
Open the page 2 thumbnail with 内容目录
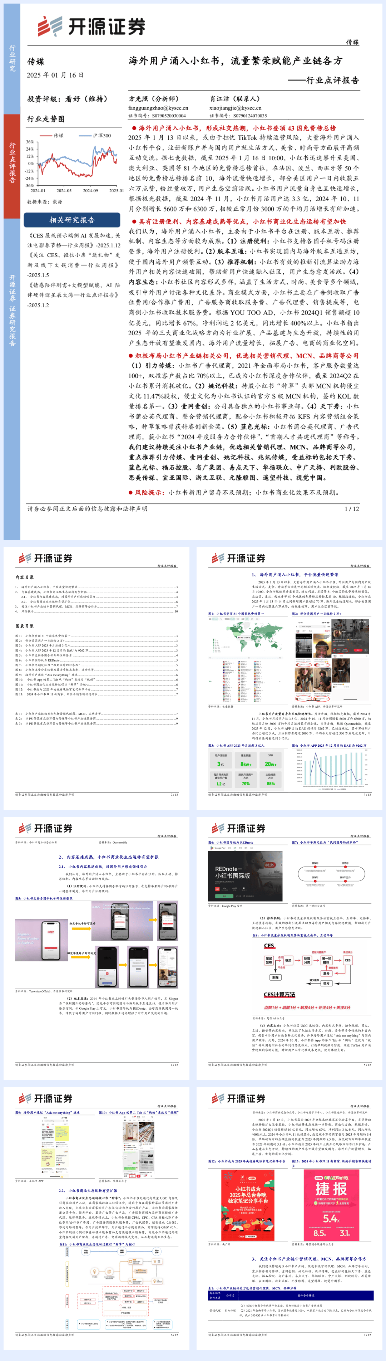(x=96, y=678)
